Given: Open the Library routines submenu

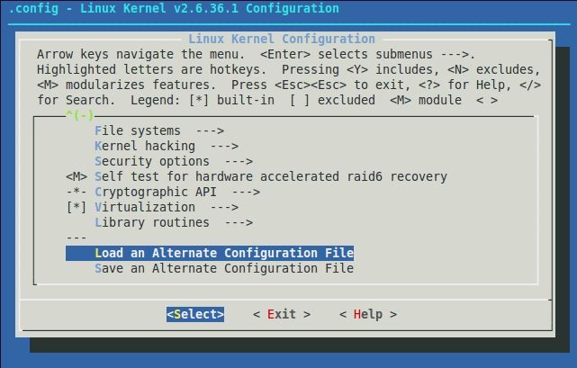Looking at the screenshot, I should tap(174, 222).
